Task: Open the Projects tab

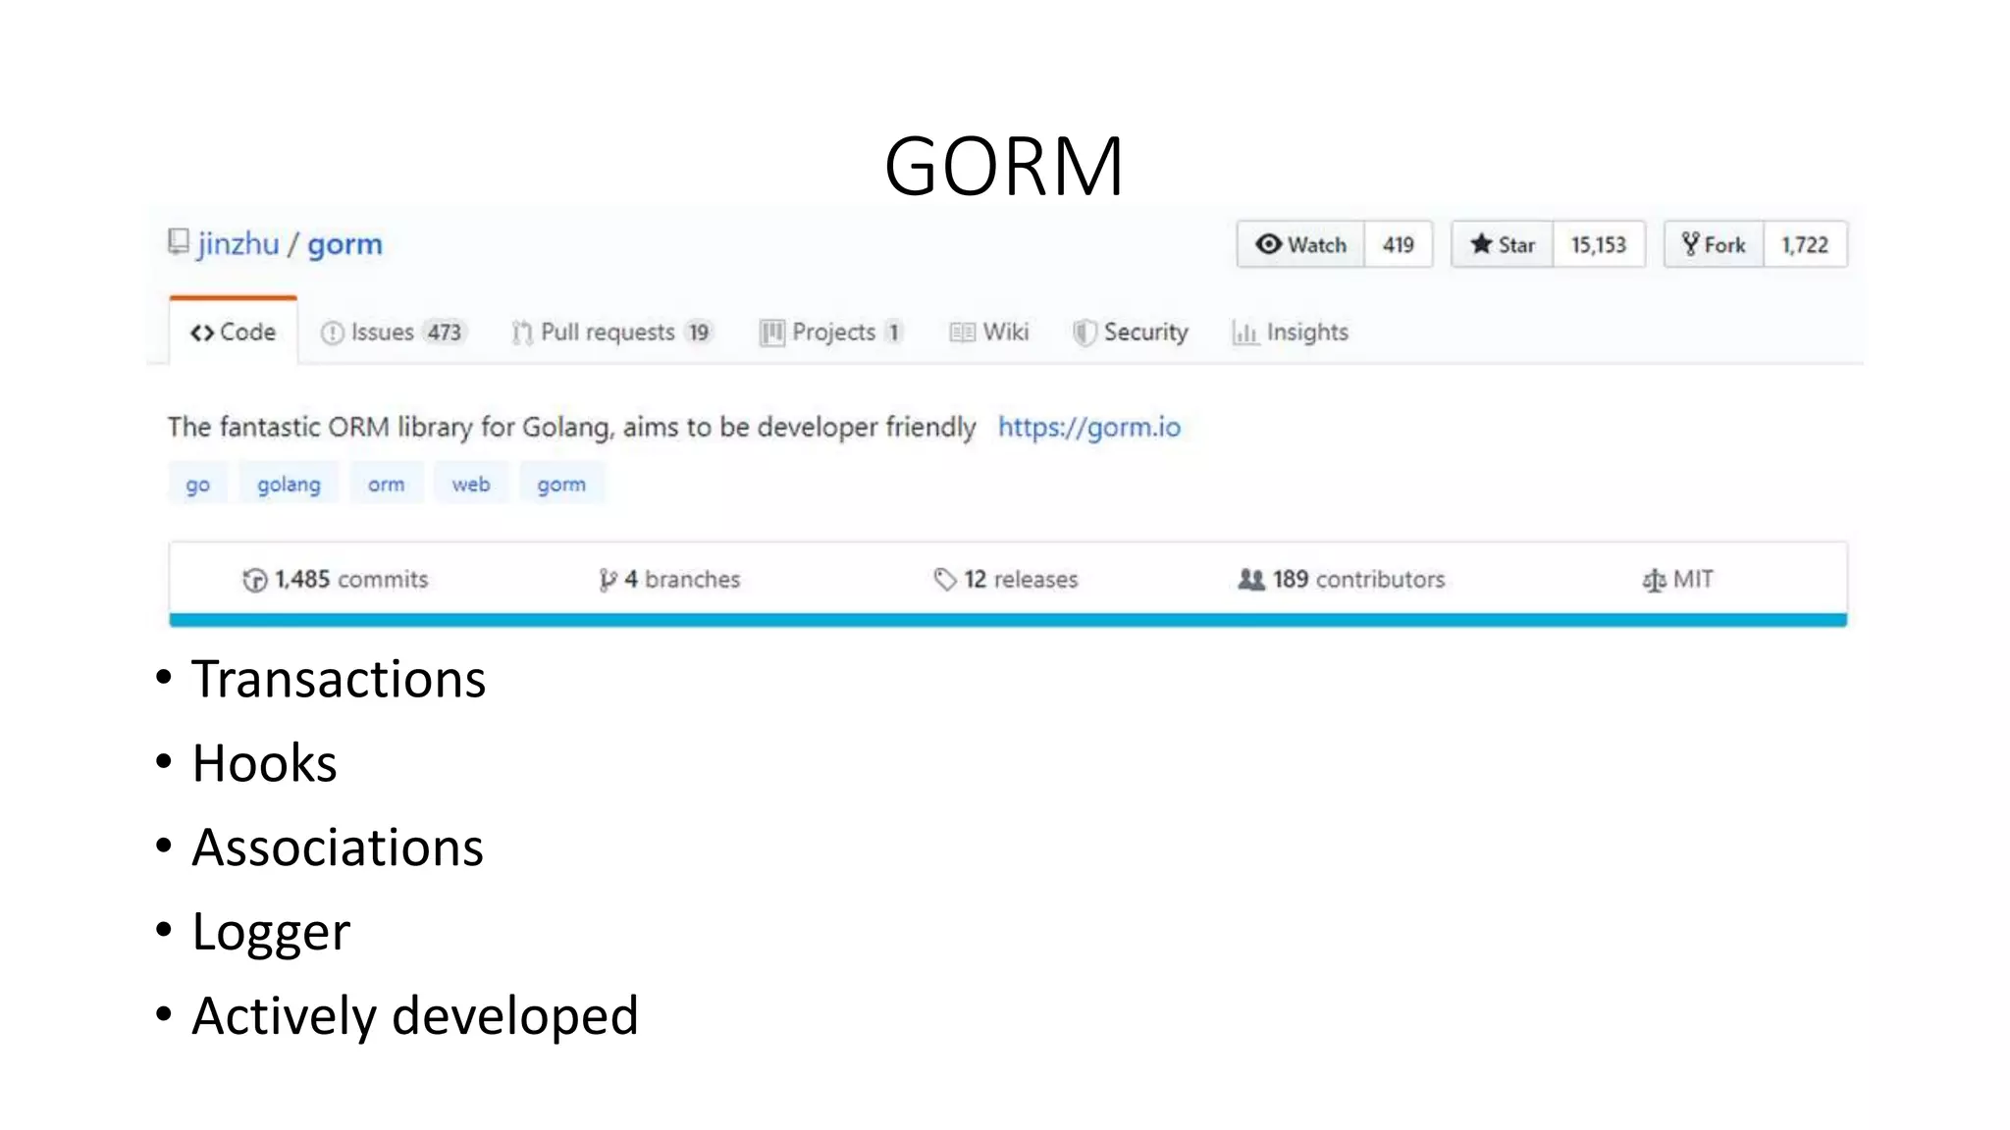Action: point(830,332)
